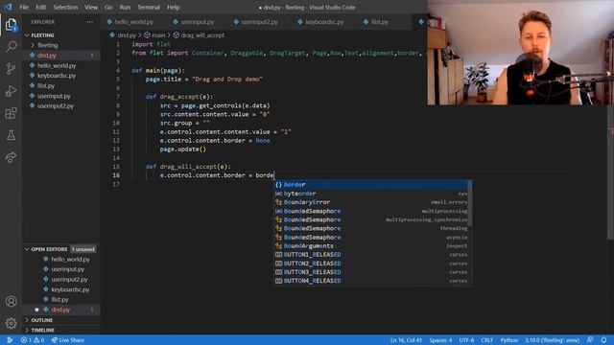Screen dimensions: 614x345
Task: Open the Run menu
Action: (x=125, y=7)
